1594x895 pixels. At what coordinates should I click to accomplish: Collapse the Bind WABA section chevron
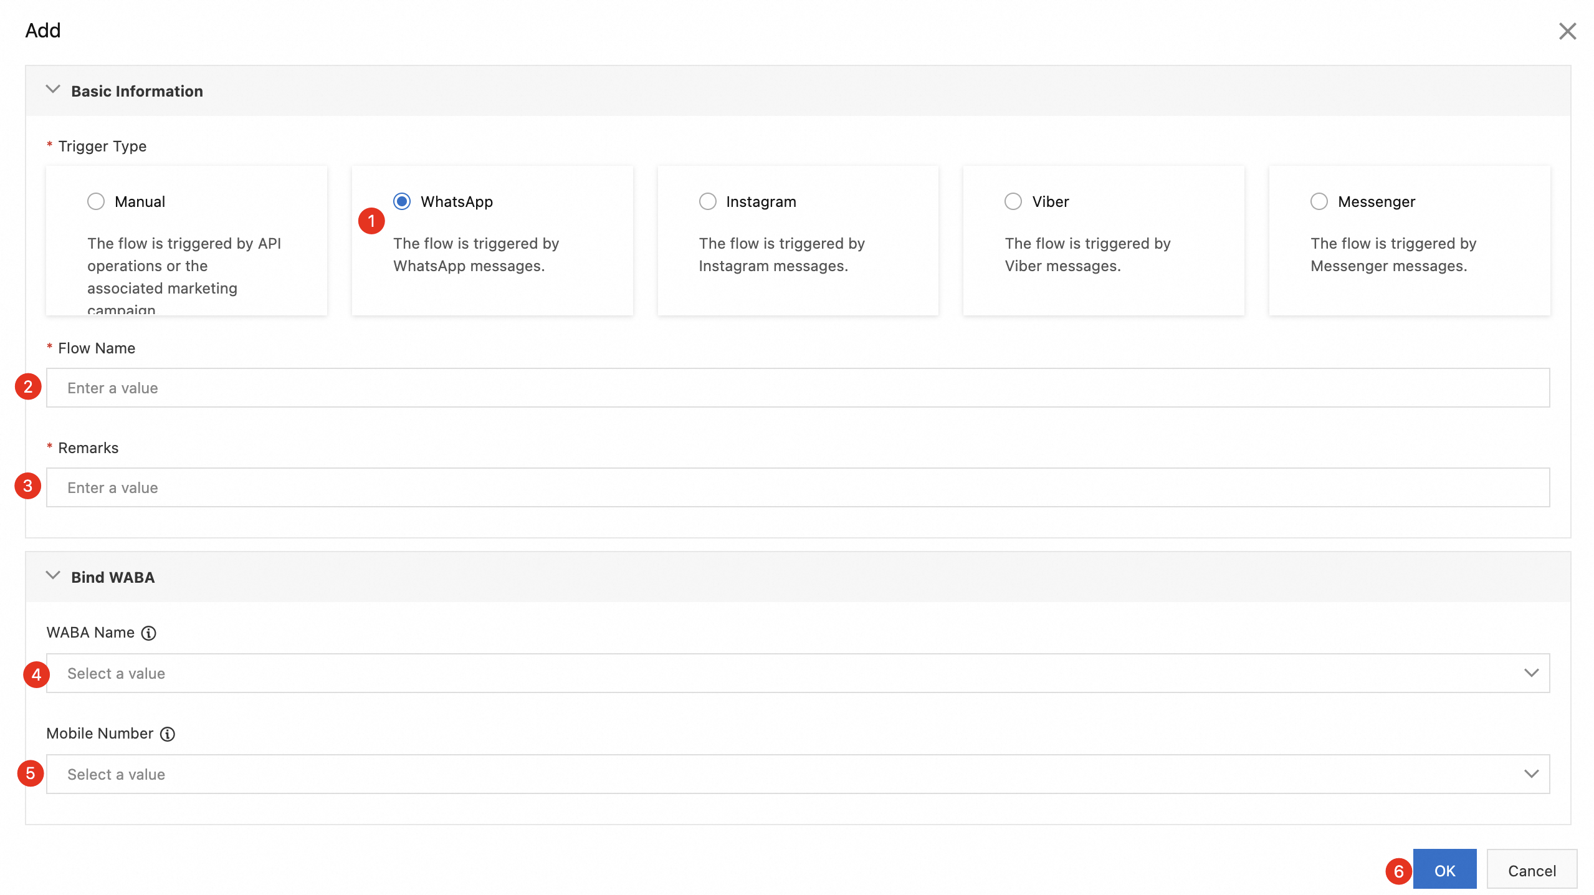(x=53, y=576)
